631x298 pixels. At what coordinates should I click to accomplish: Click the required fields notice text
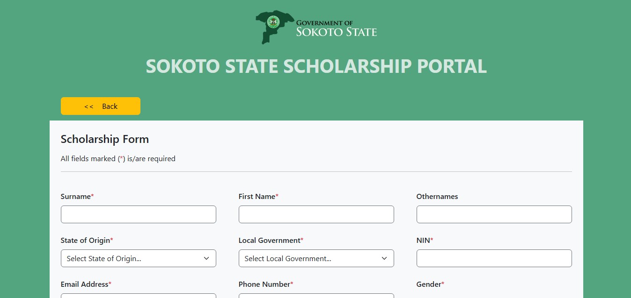click(118, 159)
